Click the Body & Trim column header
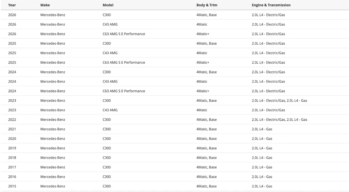The image size is (349, 192). 206,5
